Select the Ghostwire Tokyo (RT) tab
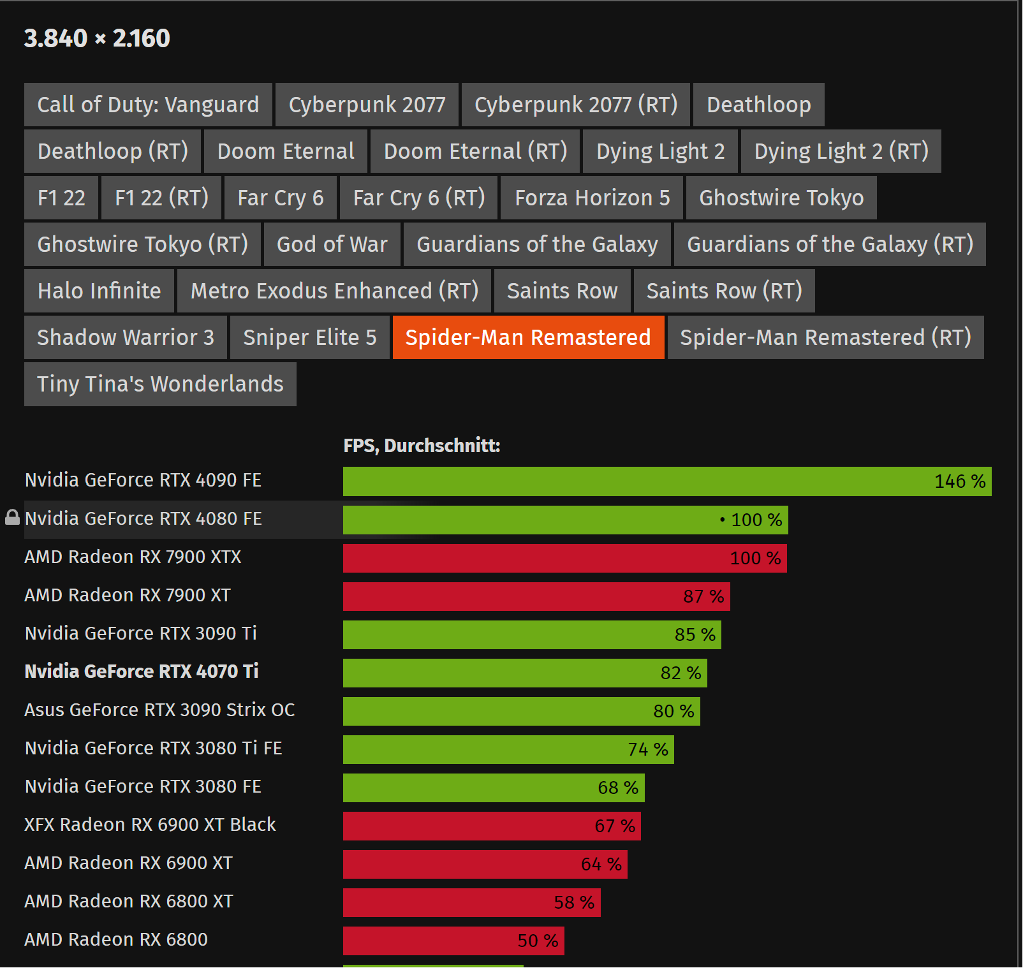Viewport: 1023px width, 968px height. pyautogui.click(x=143, y=244)
